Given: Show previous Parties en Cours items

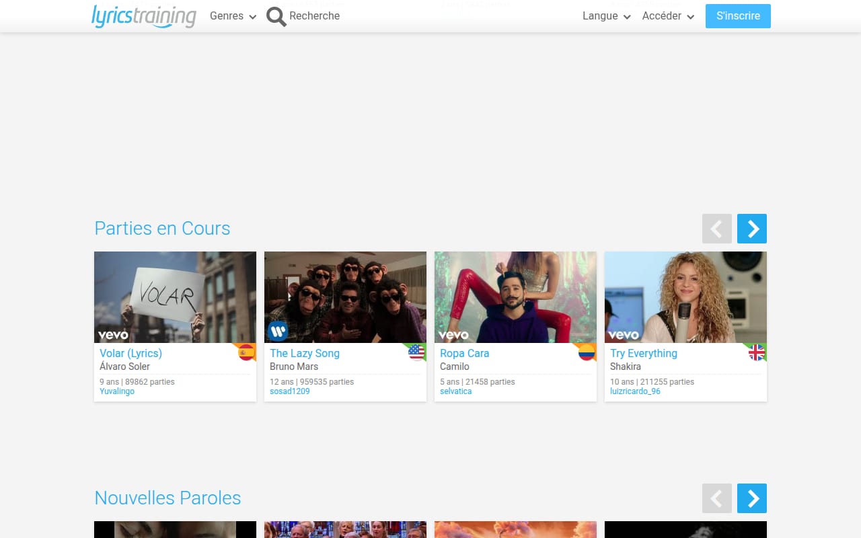Looking at the screenshot, I should [x=717, y=229].
